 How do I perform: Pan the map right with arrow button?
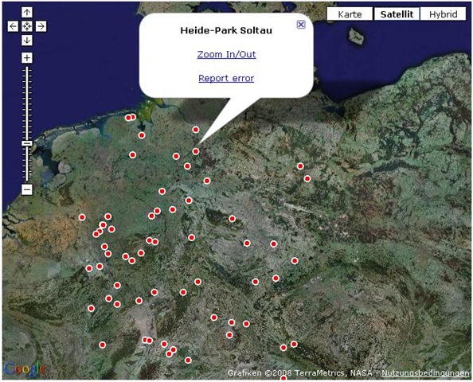41,26
